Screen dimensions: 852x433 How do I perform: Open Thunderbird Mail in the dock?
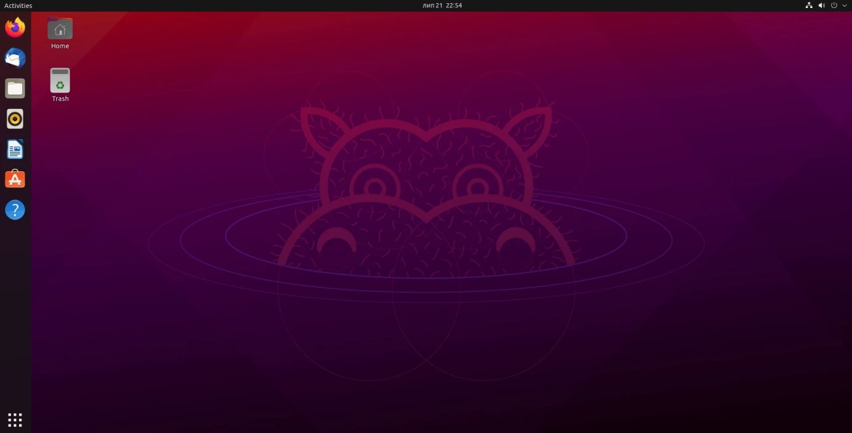(x=15, y=58)
